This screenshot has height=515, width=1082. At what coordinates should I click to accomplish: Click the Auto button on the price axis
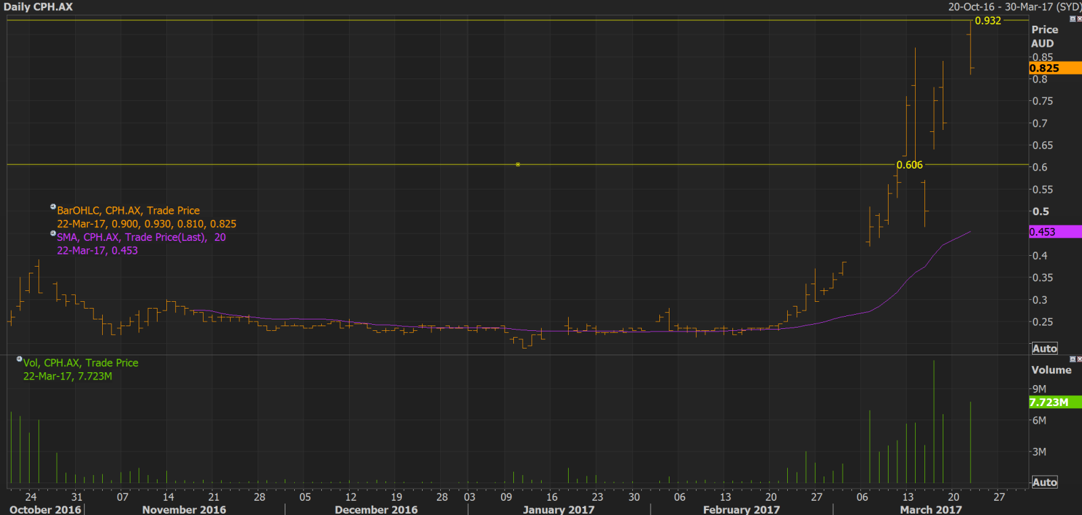coord(1044,349)
